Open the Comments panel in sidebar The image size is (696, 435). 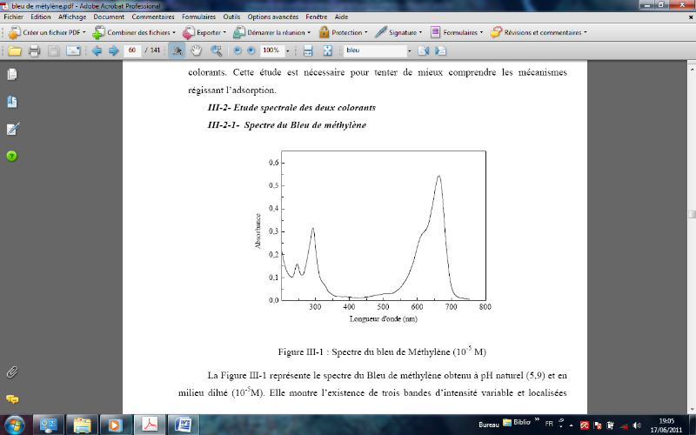[x=12, y=399]
